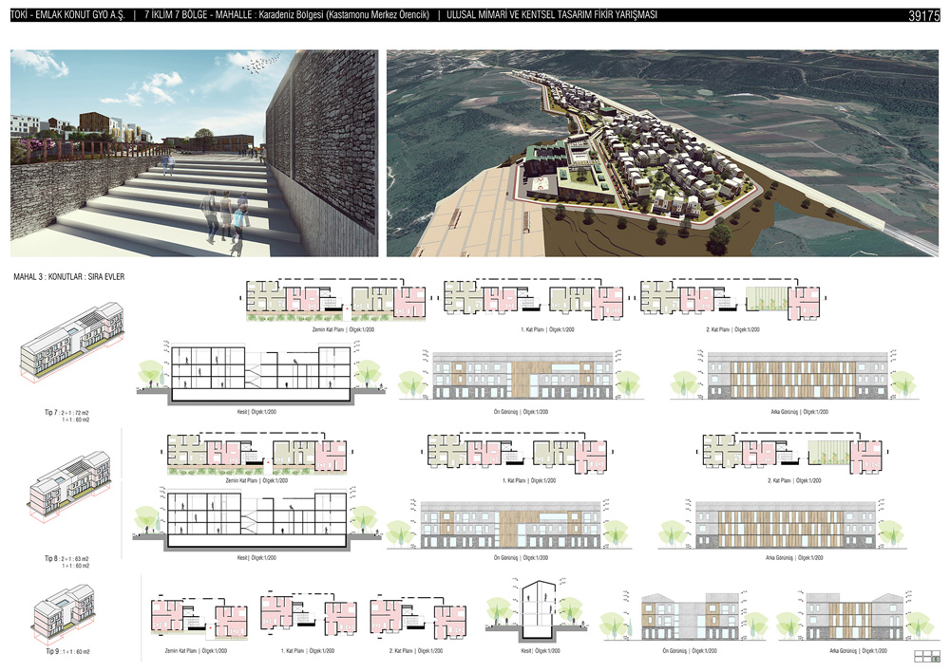Image resolution: width=950 pixels, height=672 pixels.
Task: Click the TOKİ - EMLAK KONUT GYO A.Ş. header text
Action: 66,16
